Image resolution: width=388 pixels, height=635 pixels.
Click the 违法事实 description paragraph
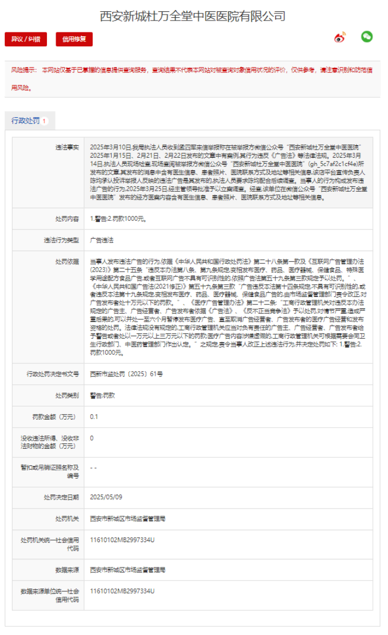click(x=229, y=173)
